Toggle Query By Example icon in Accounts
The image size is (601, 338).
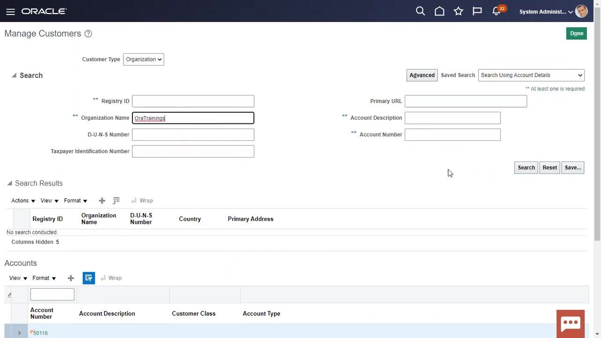pos(89,278)
